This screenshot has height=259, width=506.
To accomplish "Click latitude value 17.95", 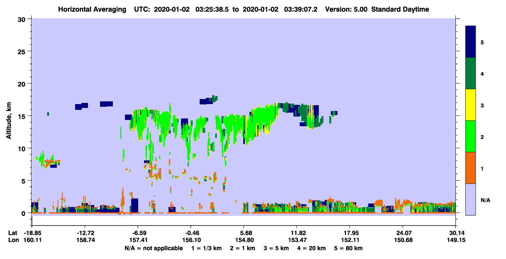I will point(350,233).
